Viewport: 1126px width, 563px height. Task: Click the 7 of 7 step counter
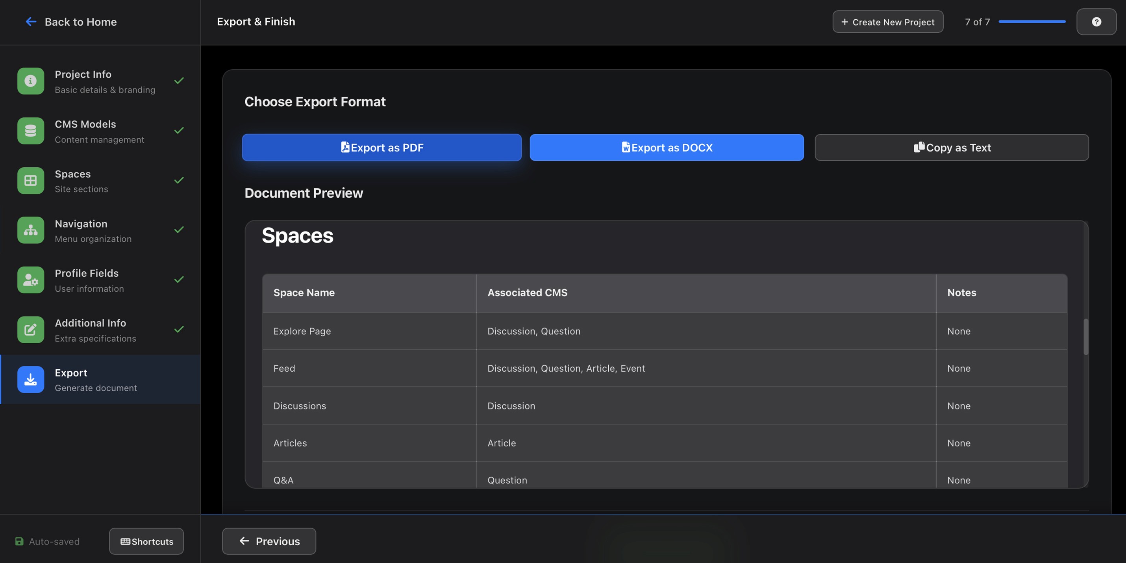coord(978,21)
